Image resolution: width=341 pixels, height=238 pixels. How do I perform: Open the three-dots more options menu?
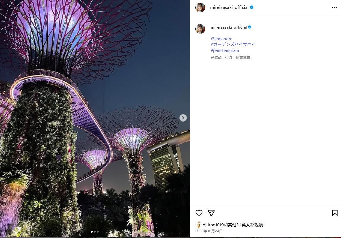[334, 8]
